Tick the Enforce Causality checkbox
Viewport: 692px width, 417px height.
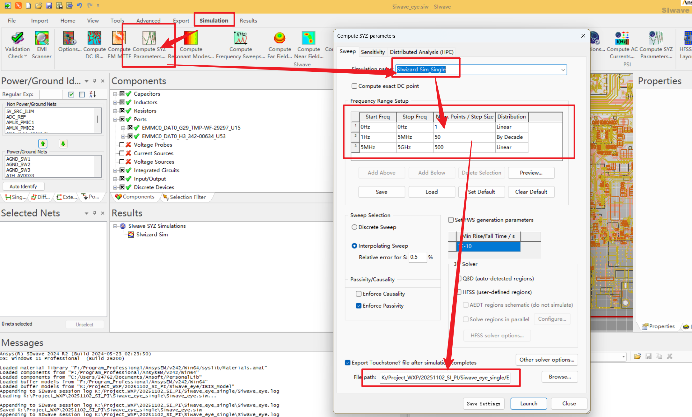point(359,294)
